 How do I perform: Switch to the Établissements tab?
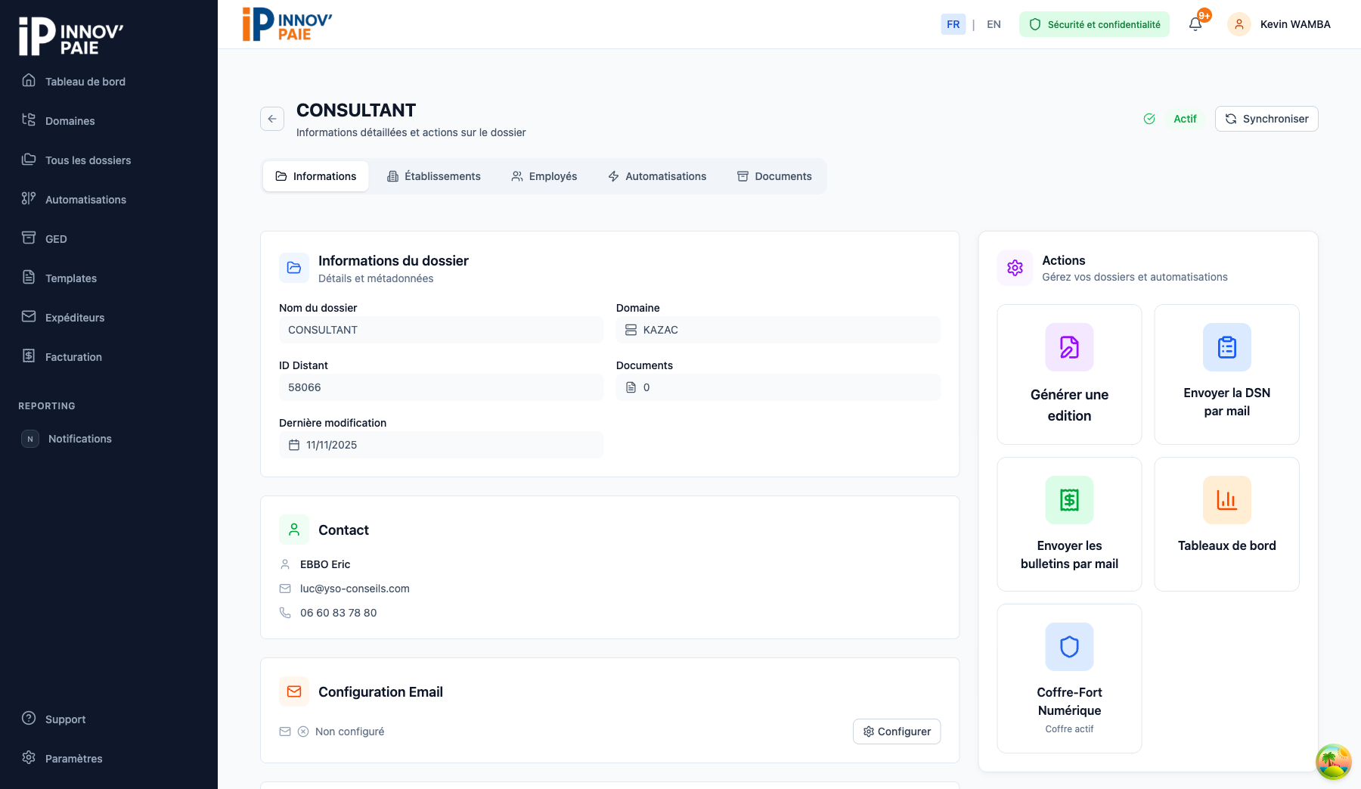[x=434, y=176]
